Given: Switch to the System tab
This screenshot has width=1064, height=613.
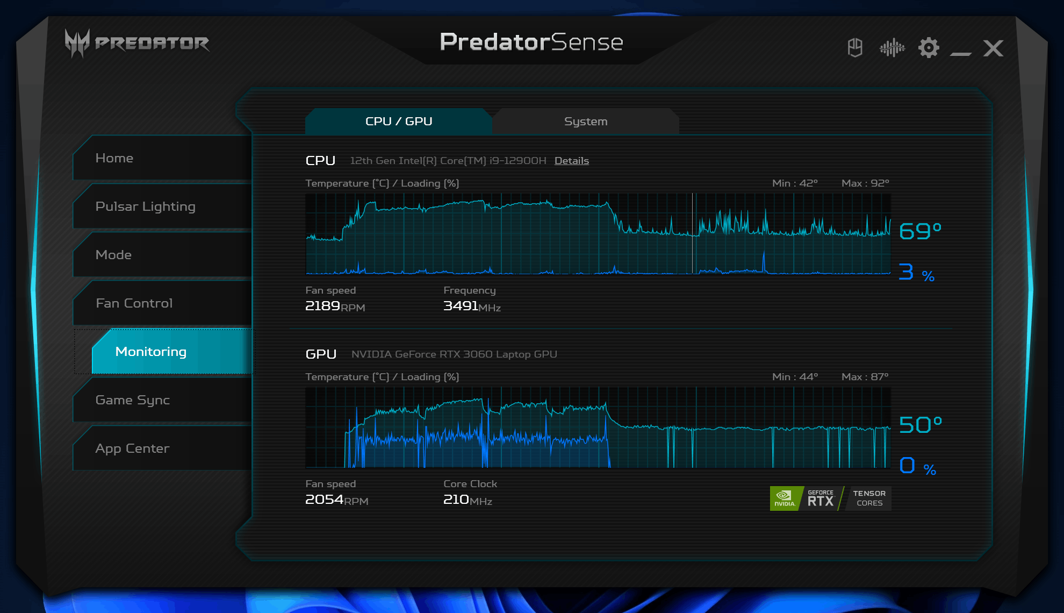Looking at the screenshot, I should 586,122.
